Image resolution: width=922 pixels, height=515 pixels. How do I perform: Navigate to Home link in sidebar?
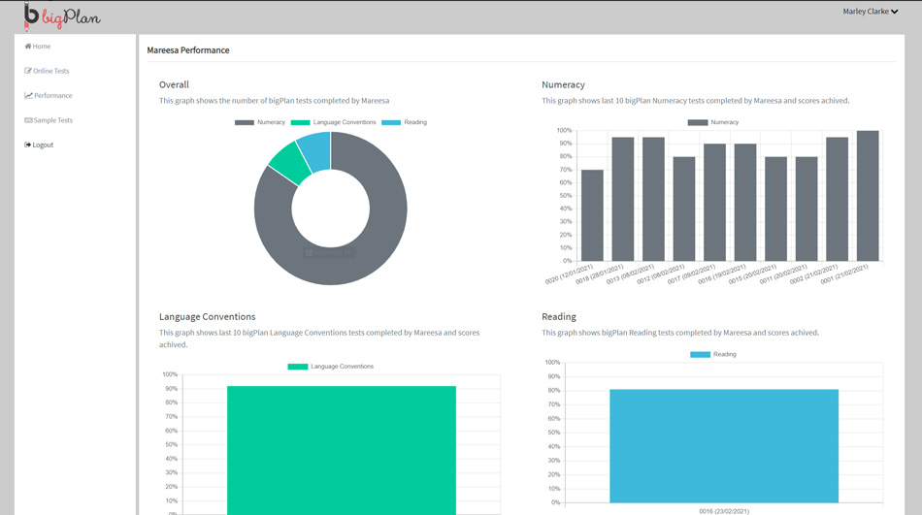tap(42, 47)
